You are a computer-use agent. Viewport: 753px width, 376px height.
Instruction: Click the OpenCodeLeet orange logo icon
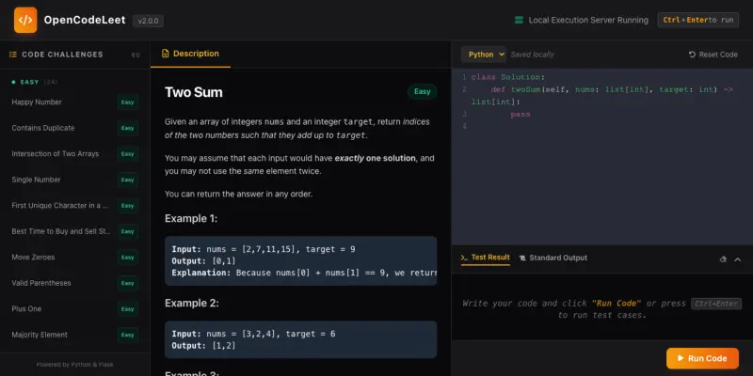click(25, 20)
